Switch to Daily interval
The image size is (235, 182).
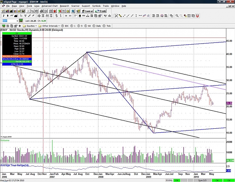click(x=97, y=26)
